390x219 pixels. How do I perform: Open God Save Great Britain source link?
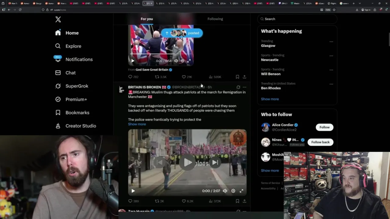pos(152,70)
